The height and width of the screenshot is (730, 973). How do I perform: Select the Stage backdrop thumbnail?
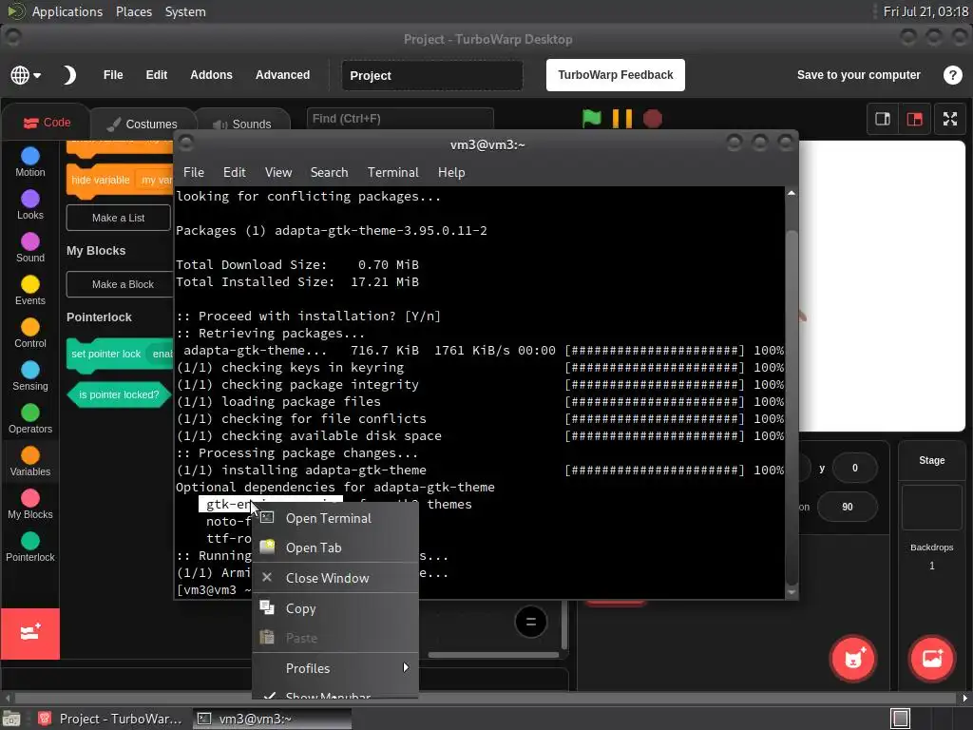[x=931, y=508]
